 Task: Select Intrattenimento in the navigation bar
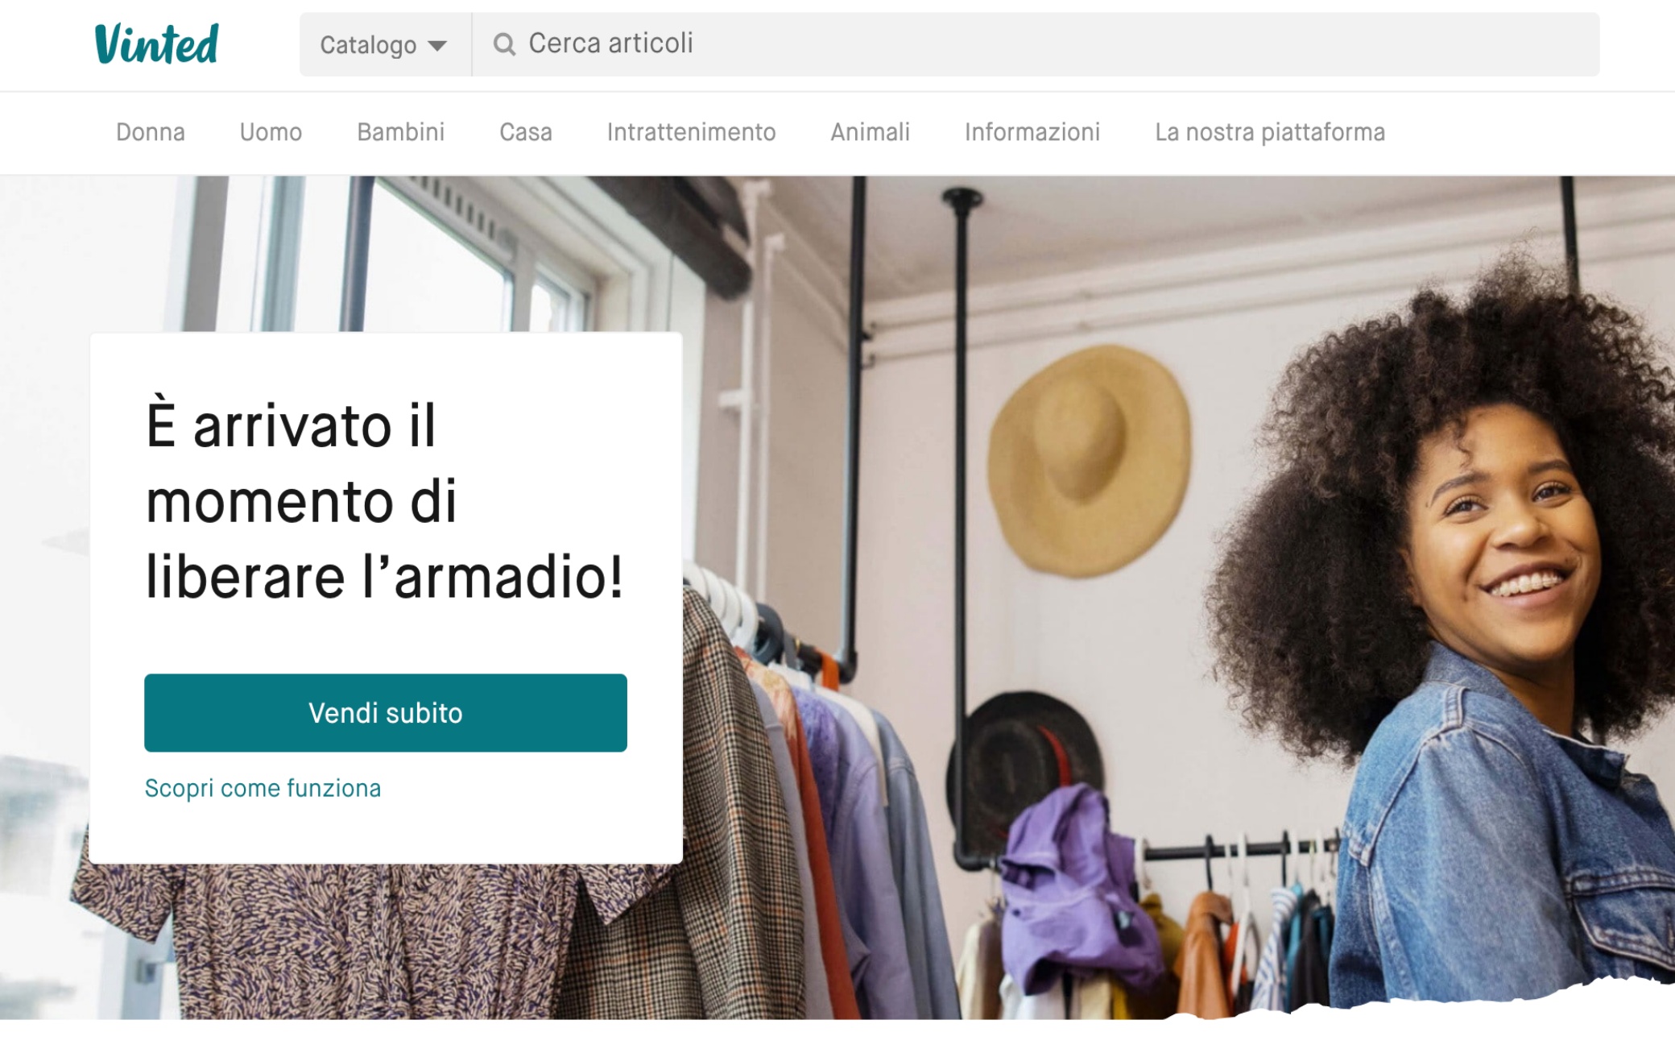coord(692,132)
